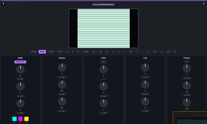Select the PASS mode button
The height and width of the screenshot is (124, 207).
pos(34,52)
